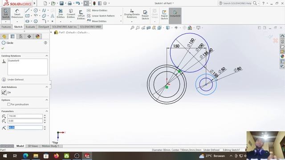Click the Exit Sketch button
Screen dimensions: 285x160
pyautogui.click(x=6, y=14)
